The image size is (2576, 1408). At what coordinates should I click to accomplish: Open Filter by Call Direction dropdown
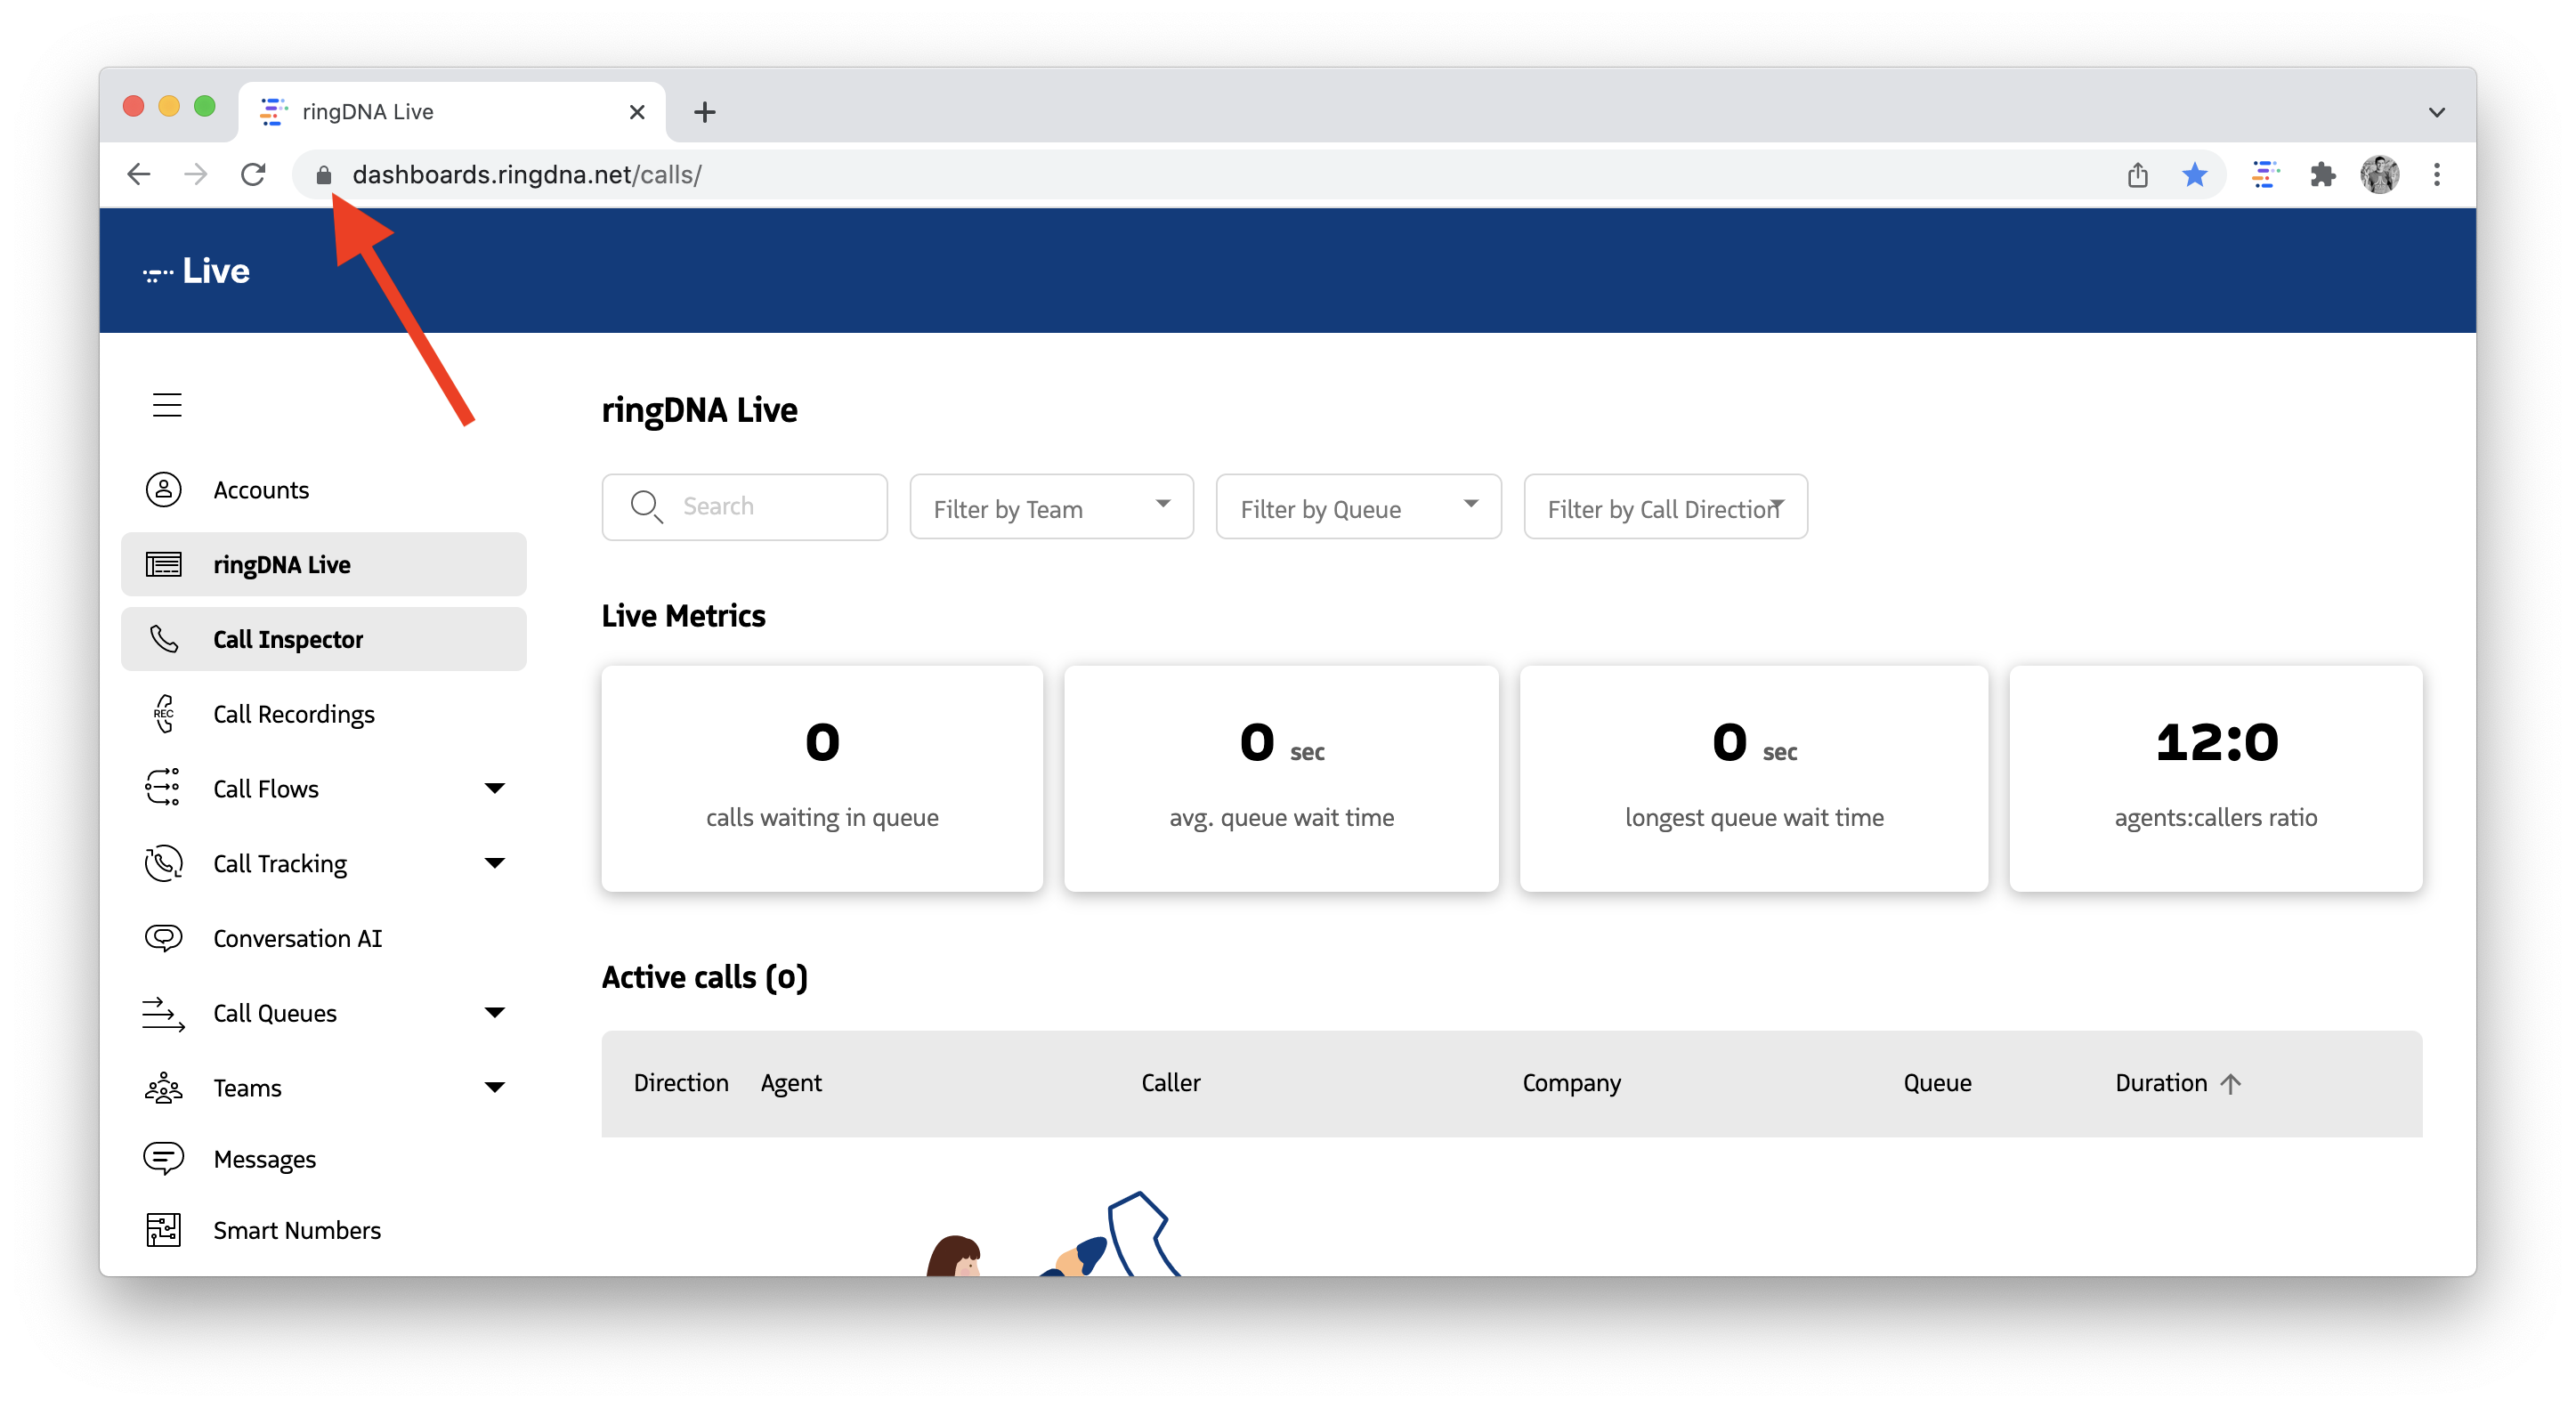click(x=1665, y=508)
